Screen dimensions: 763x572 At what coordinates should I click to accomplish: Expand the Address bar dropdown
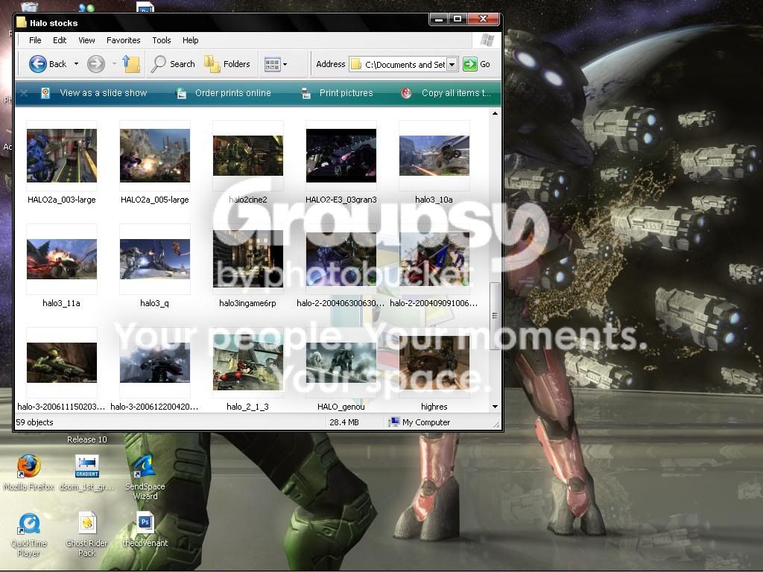tap(452, 64)
